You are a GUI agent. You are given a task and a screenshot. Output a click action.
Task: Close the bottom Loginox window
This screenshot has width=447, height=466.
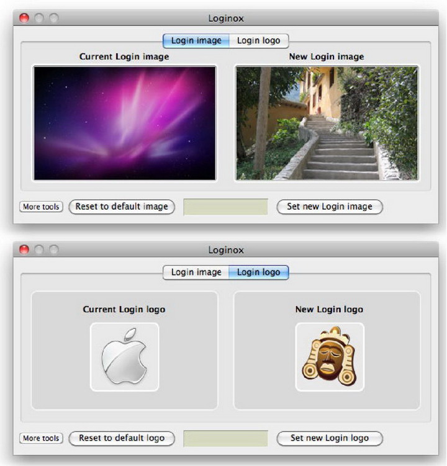click(24, 249)
